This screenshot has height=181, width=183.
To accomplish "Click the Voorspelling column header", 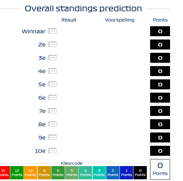I will 120,20.
